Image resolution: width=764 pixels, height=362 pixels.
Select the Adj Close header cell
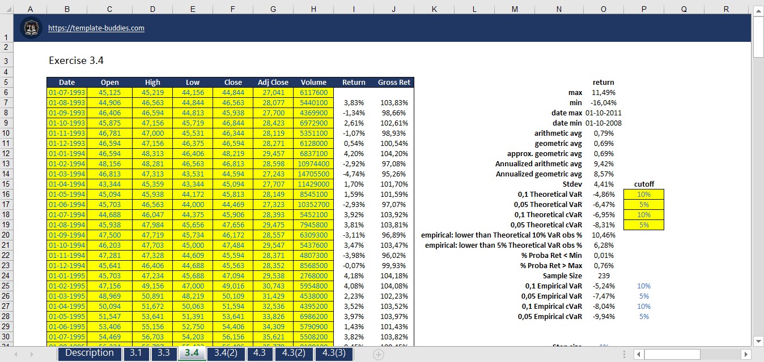click(x=273, y=82)
